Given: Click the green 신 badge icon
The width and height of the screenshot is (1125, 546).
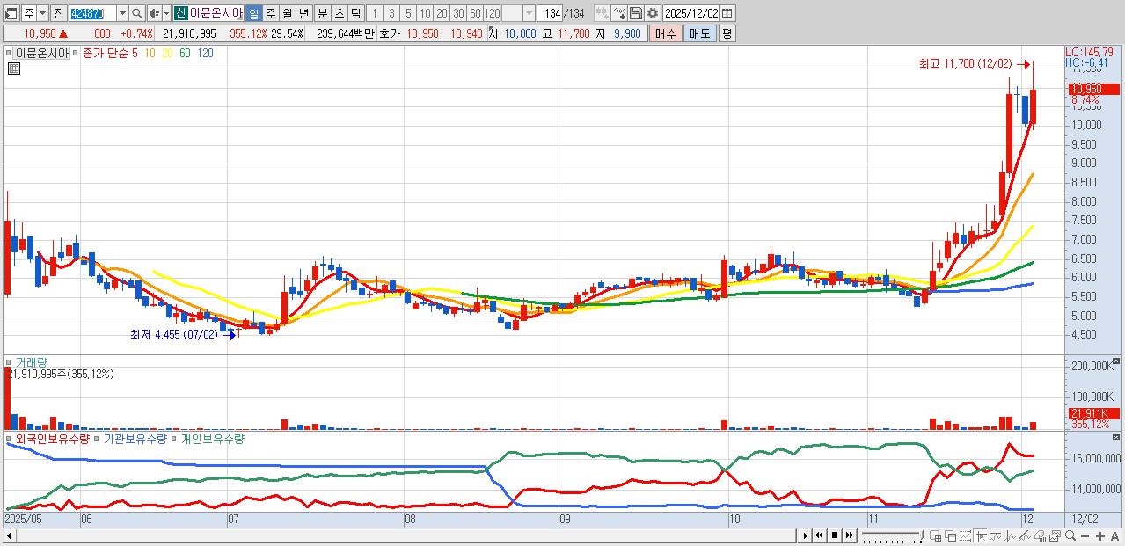Looking at the screenshot, I should click(180, 13).
